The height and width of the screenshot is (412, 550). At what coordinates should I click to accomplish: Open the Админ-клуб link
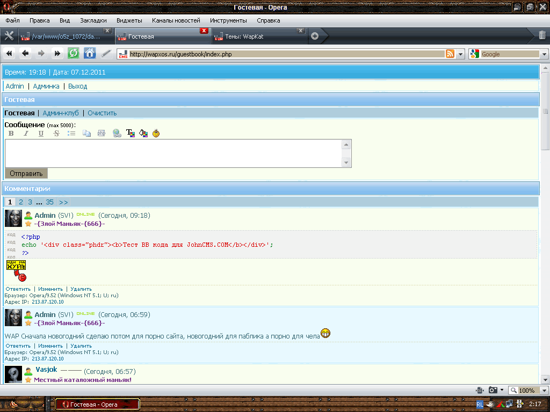61,113
